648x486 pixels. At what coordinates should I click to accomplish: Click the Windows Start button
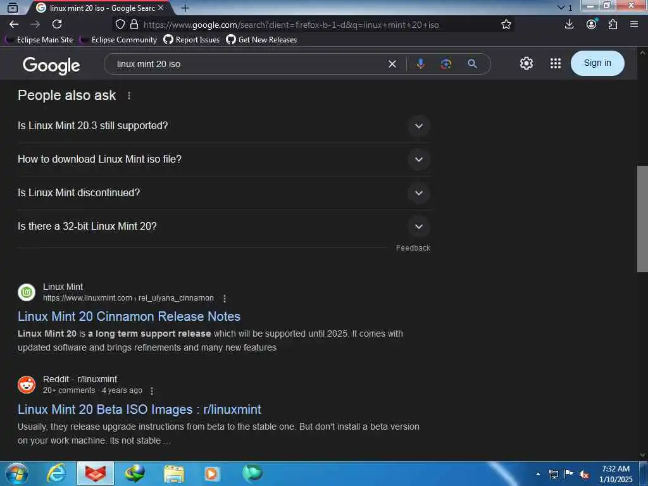click(x=16, y=473)
